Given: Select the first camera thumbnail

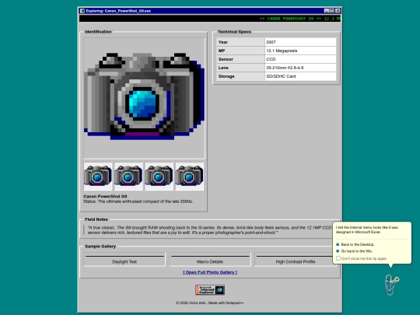Looking at the screenshot, I should coord(98,177).
